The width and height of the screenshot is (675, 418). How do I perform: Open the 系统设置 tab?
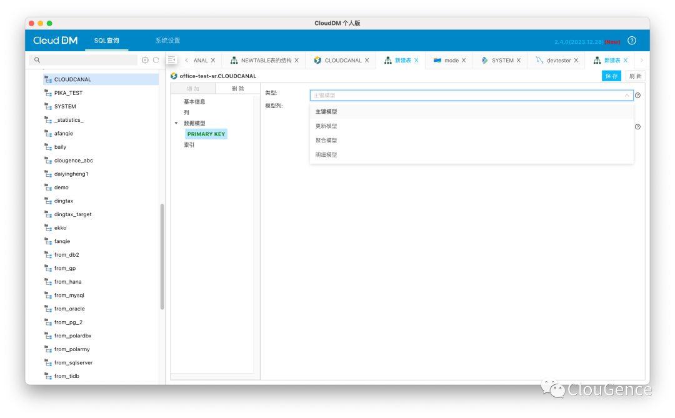point(167,41)
